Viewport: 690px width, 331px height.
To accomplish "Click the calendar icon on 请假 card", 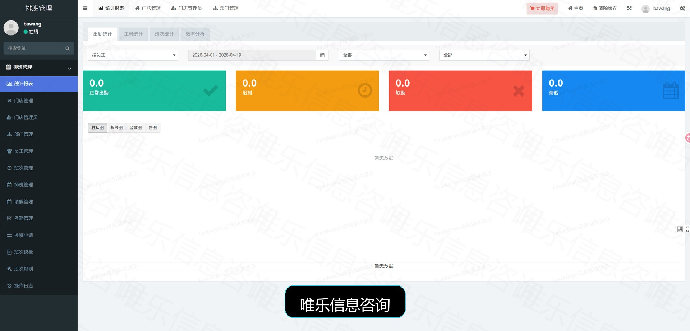I will click(671, 90).
